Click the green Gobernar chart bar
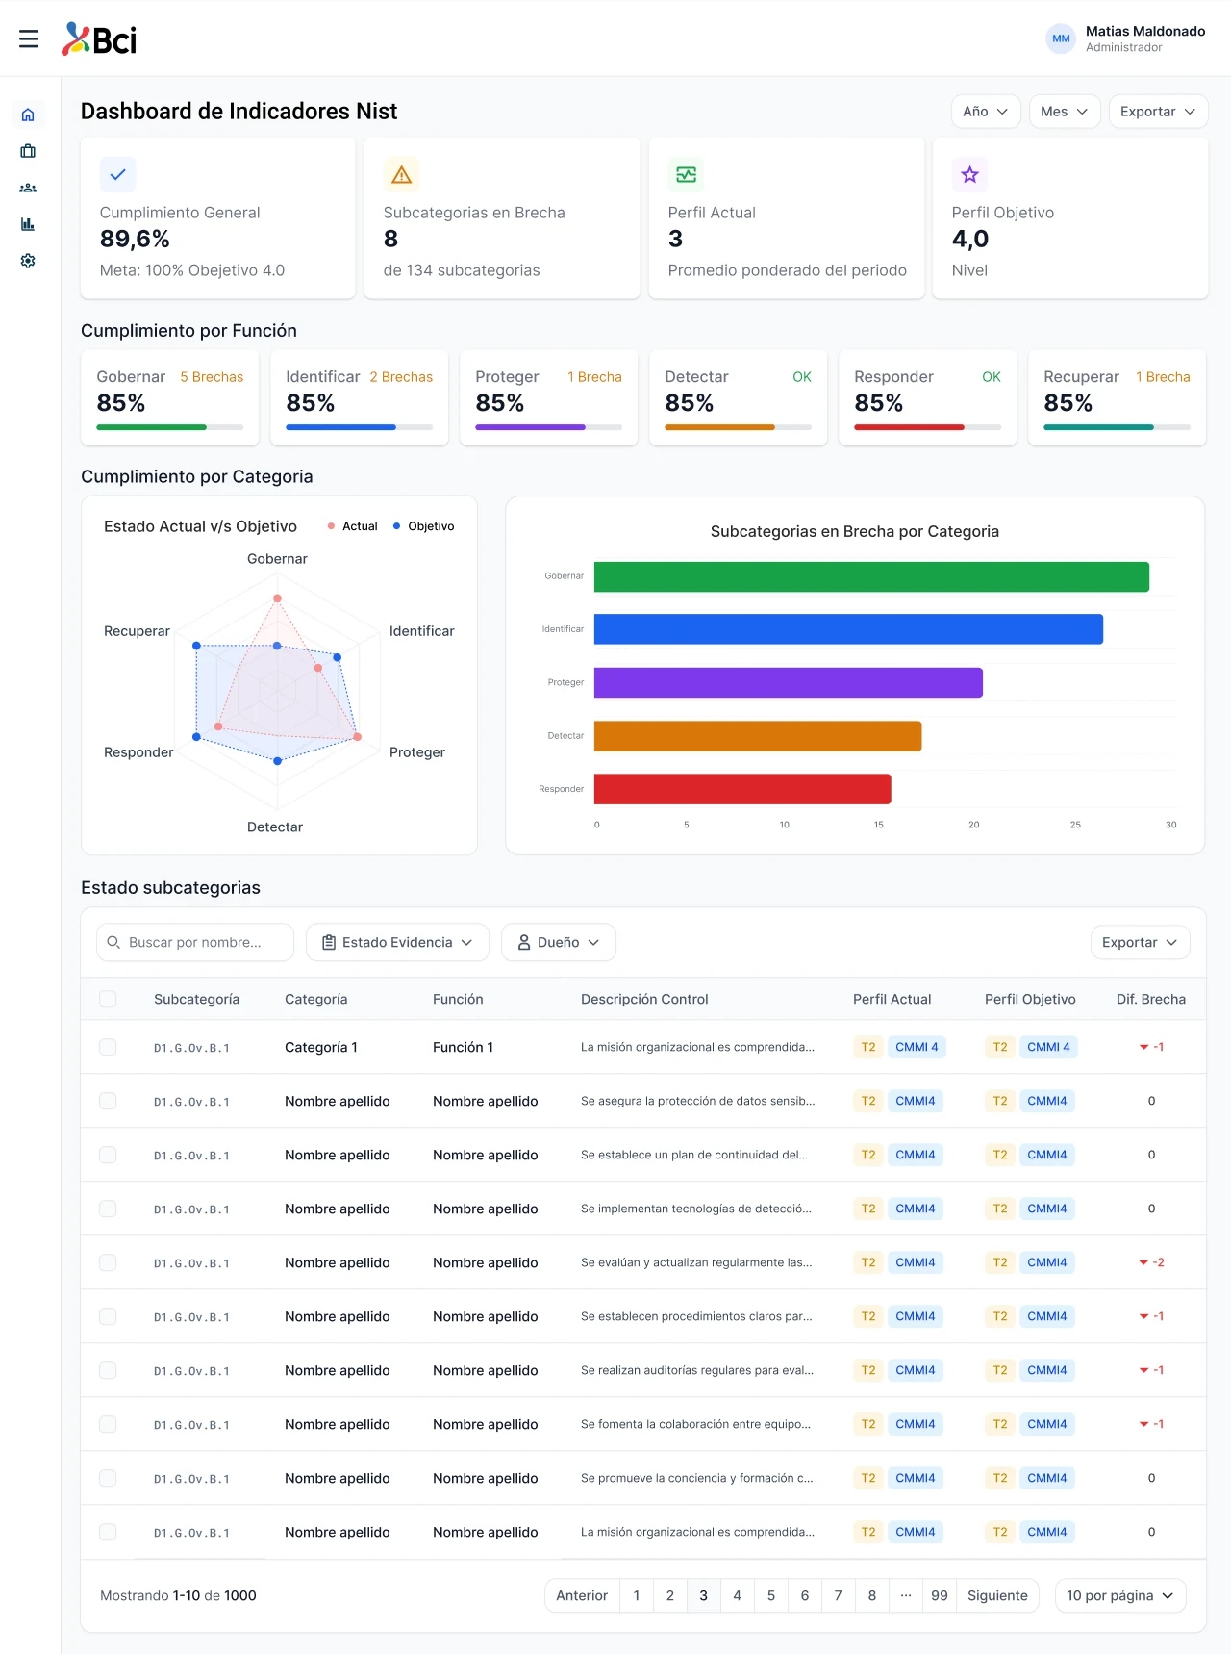Image resolution: width=1231 pixels, height=1654 pixels. [x=871, y=576]
